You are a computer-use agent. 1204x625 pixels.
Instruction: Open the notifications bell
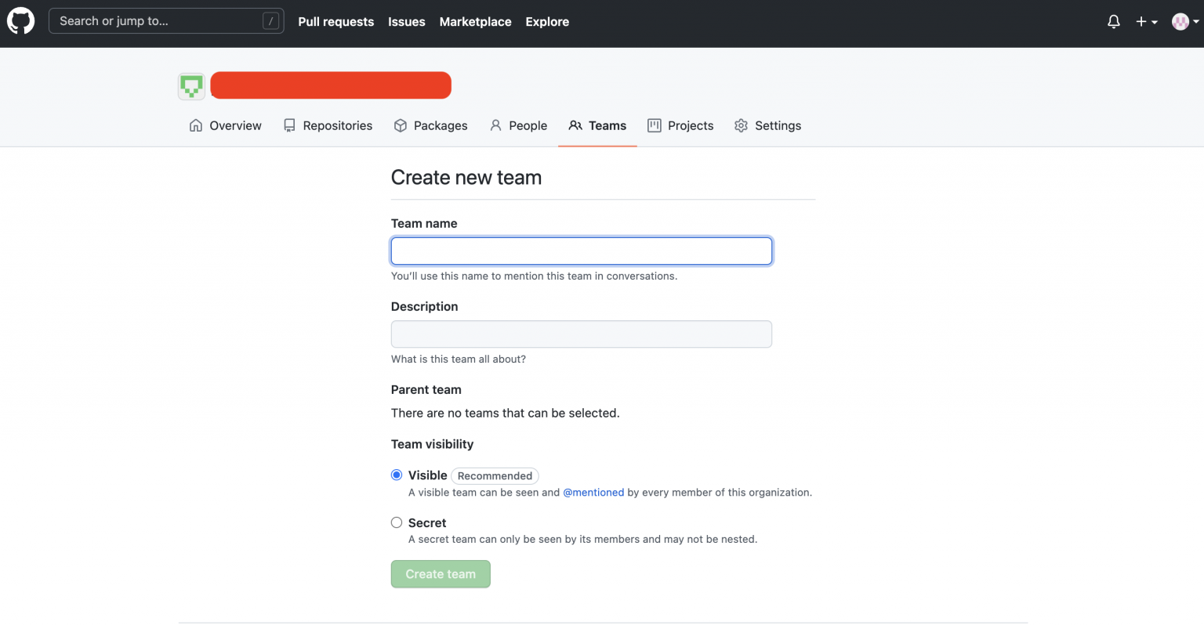tap(1113, 21)
